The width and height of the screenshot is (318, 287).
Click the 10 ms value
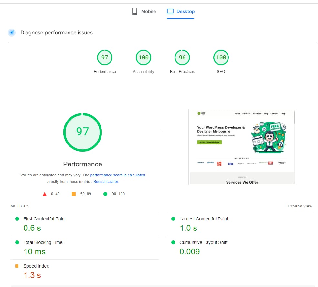point(35,252)
